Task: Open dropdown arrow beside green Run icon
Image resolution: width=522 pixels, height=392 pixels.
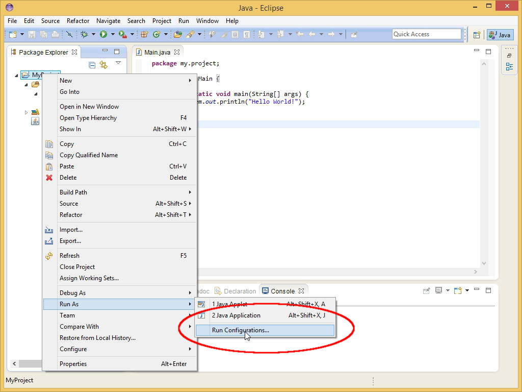Action: tap(113, 34)
